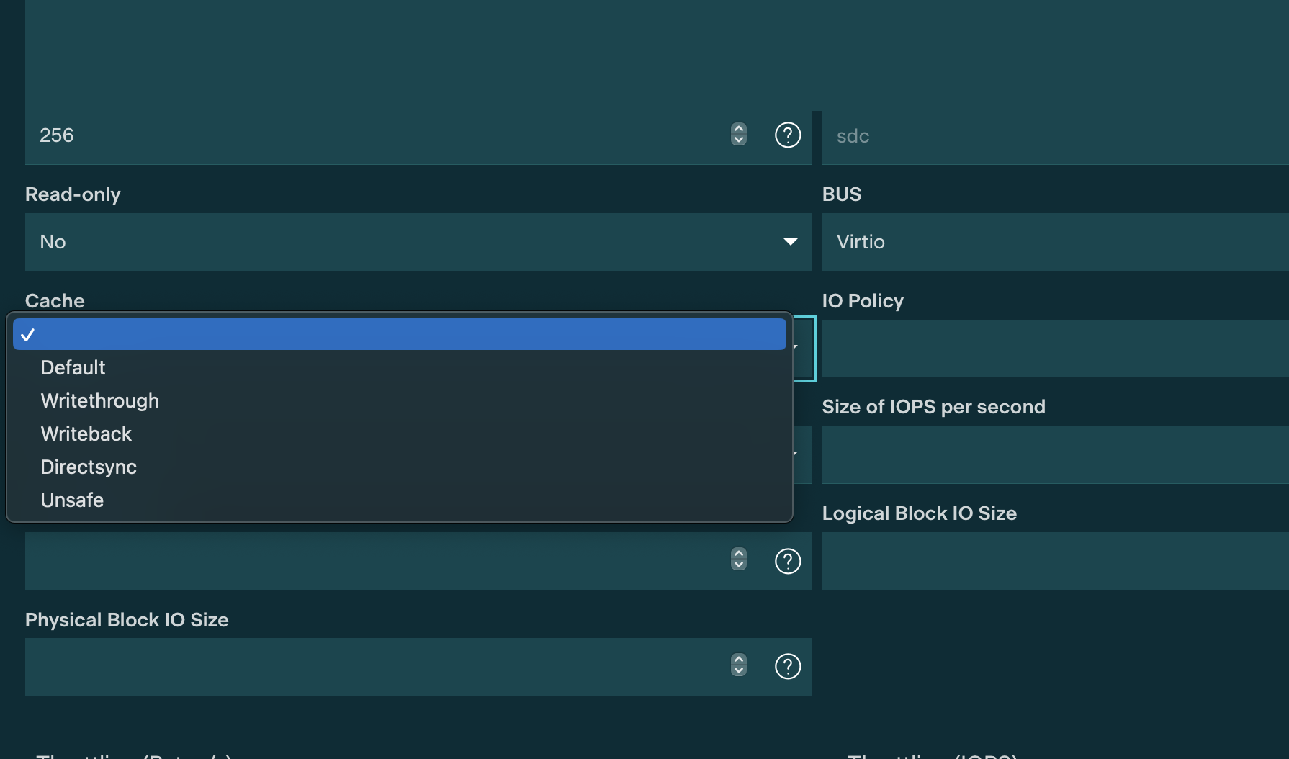The width and height of the screenshot is (1289, 759).
Task: Click stepper arrows on the 256 field
Action: (x=739, y=135)
